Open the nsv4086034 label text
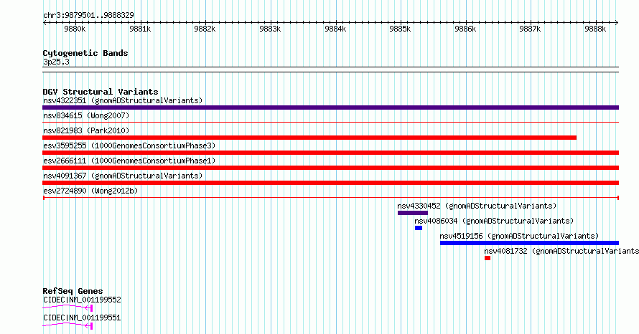This screenshot has width=639, height=334. pos(494,221)
